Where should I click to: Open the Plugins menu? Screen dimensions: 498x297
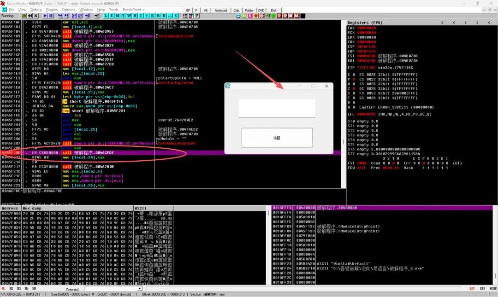(52, 10)
